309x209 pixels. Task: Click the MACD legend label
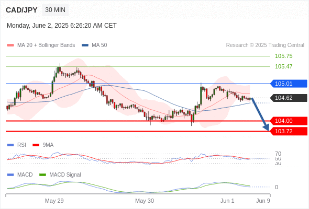click(x=25, y=175)
